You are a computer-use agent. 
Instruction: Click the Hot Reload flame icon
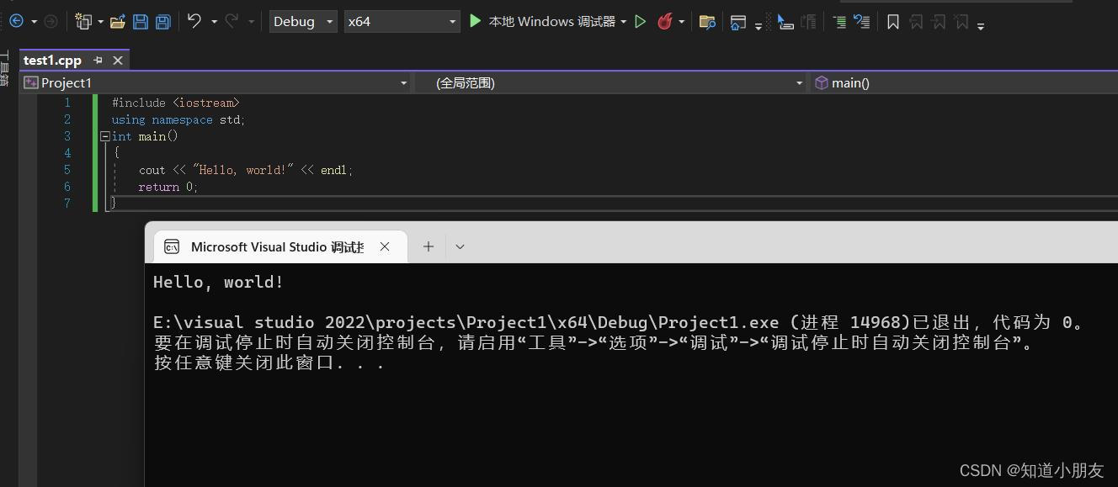(664, 22)
